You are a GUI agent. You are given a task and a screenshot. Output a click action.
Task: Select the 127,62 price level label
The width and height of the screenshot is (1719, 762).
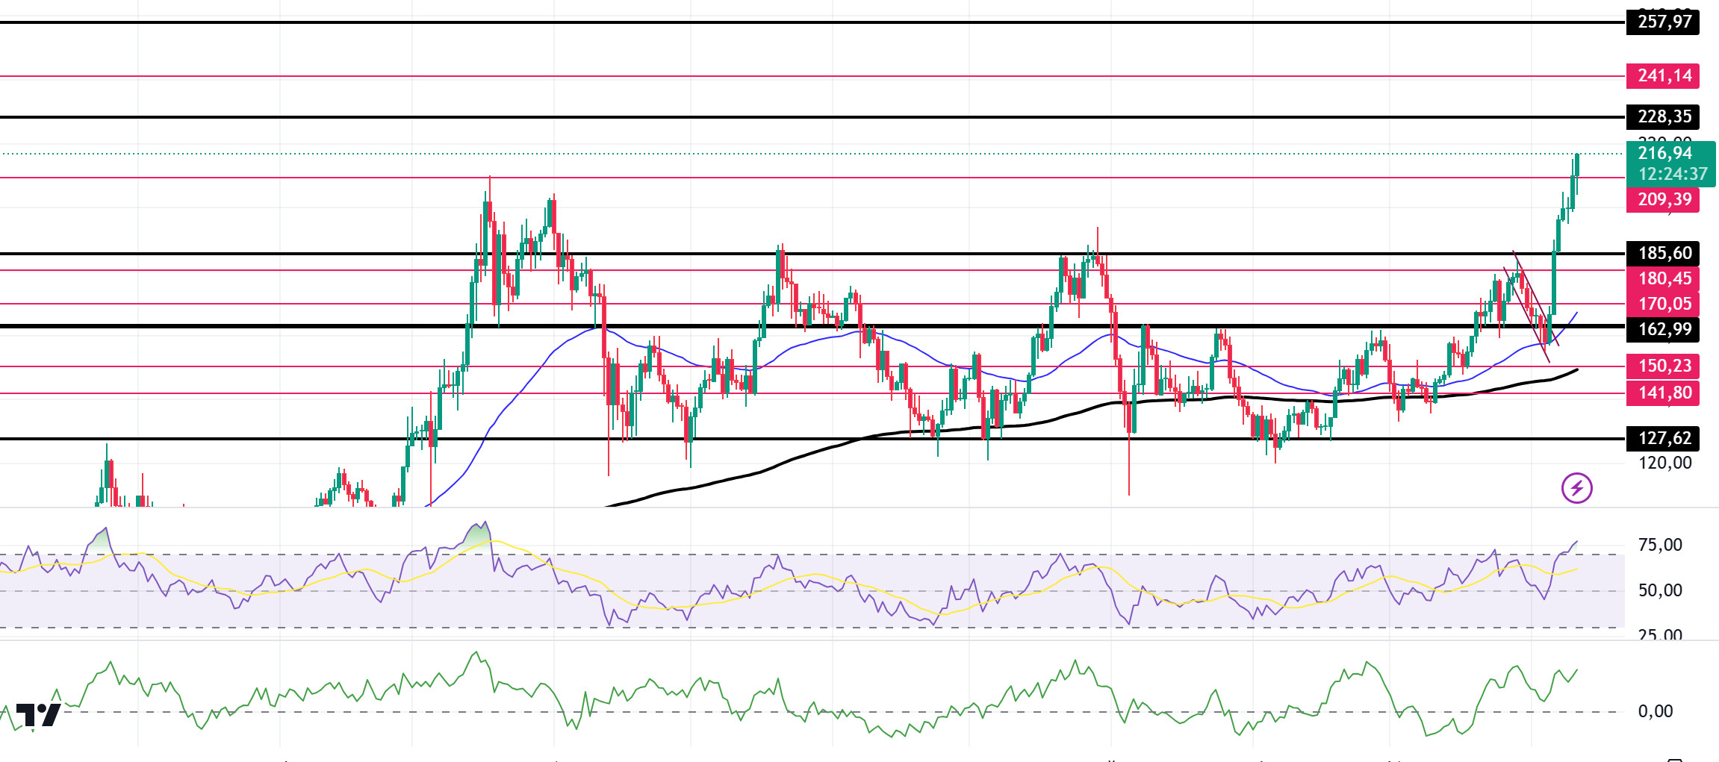(x=1663, y=438)
